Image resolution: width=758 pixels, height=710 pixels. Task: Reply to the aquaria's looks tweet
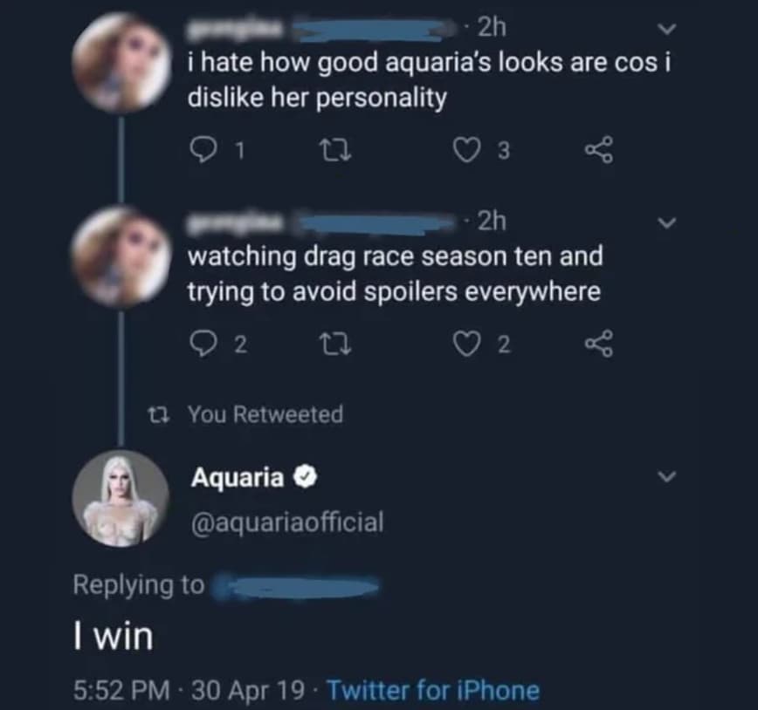pos(203,153)
